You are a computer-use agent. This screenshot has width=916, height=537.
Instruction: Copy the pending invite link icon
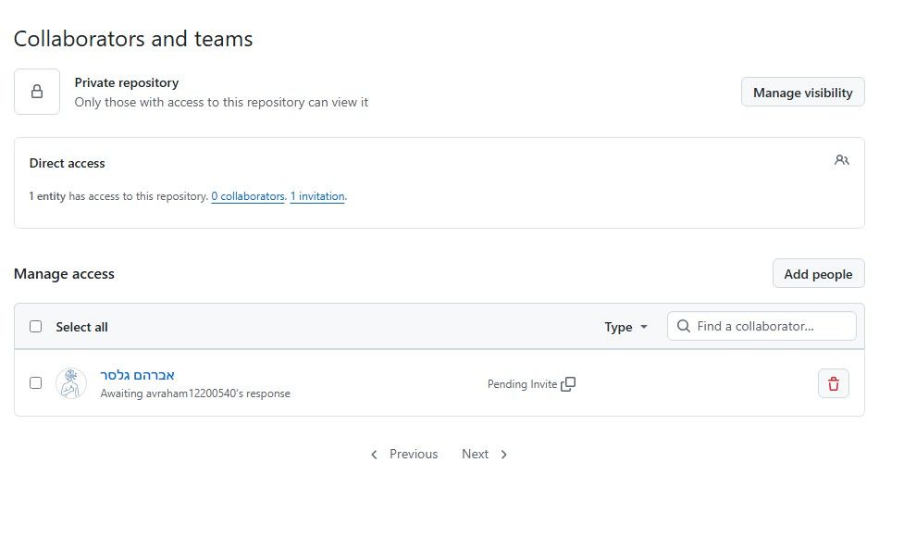point(568,384)
